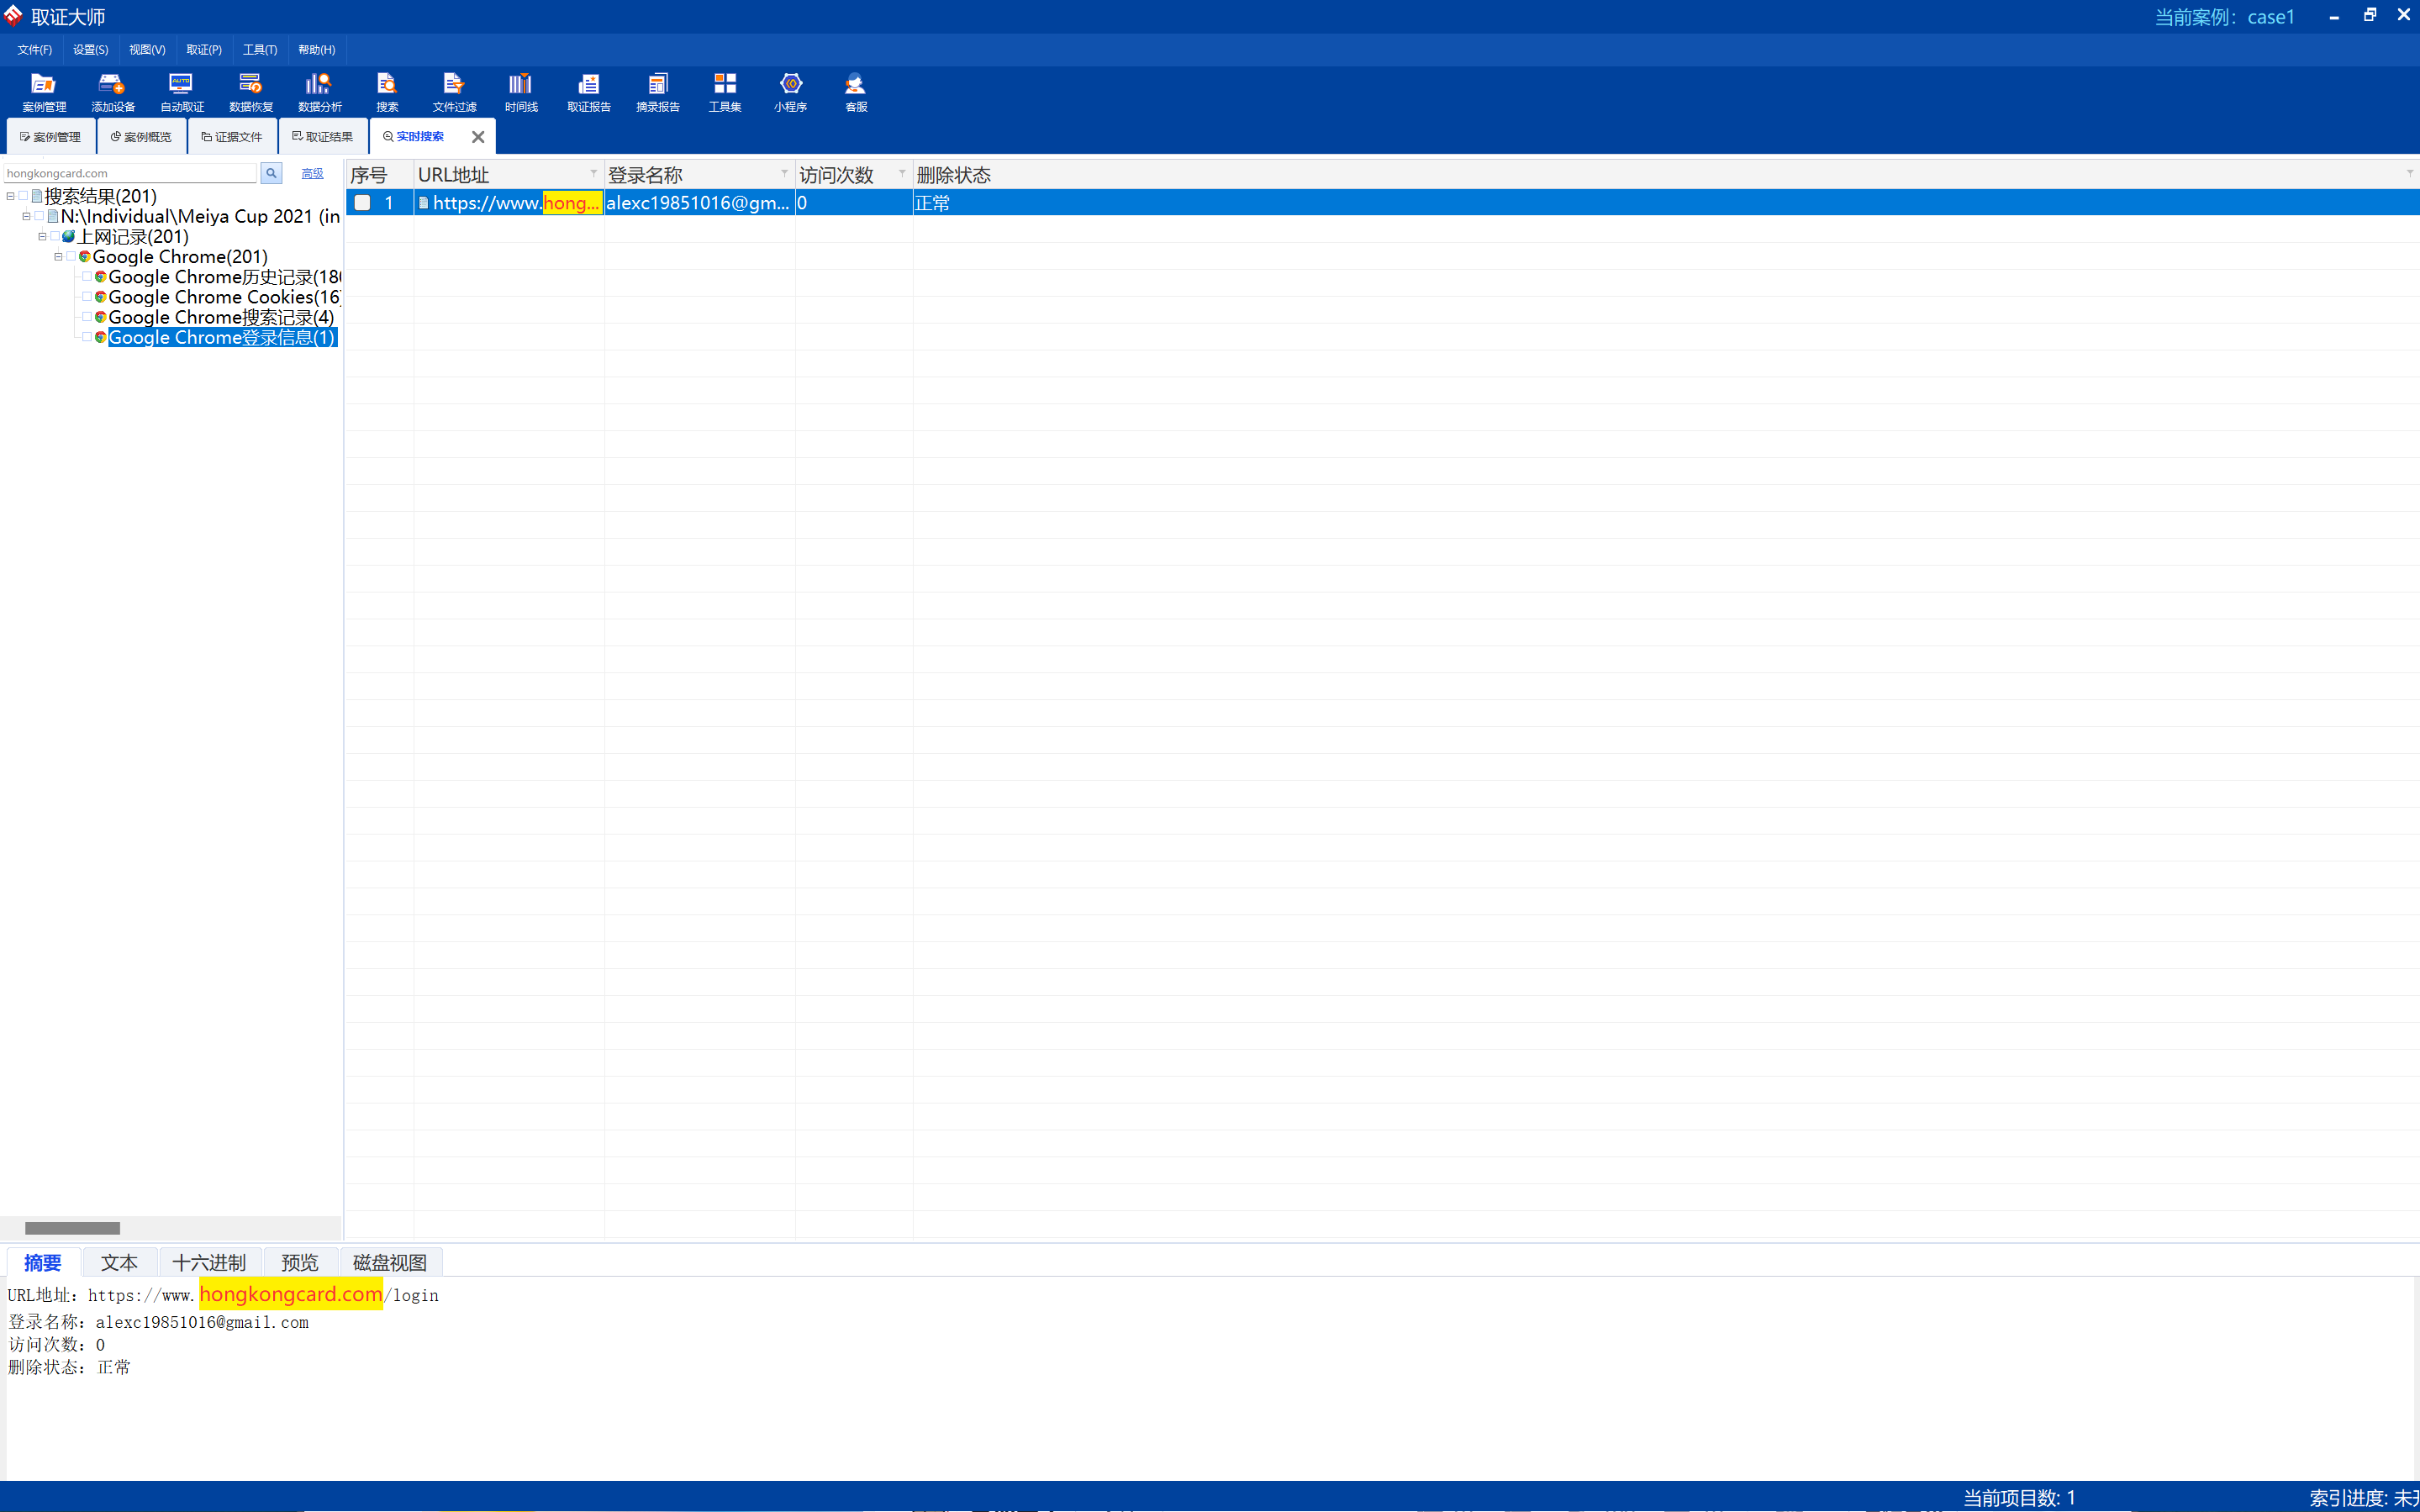Screen dimensions: 2420x1512
Task: Switch to the 十六进制 hex tab
Action: [x=209, y=1262]
